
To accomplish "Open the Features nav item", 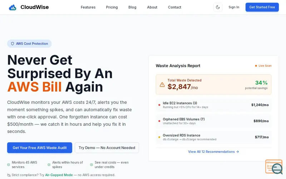I will pos(88,7).
